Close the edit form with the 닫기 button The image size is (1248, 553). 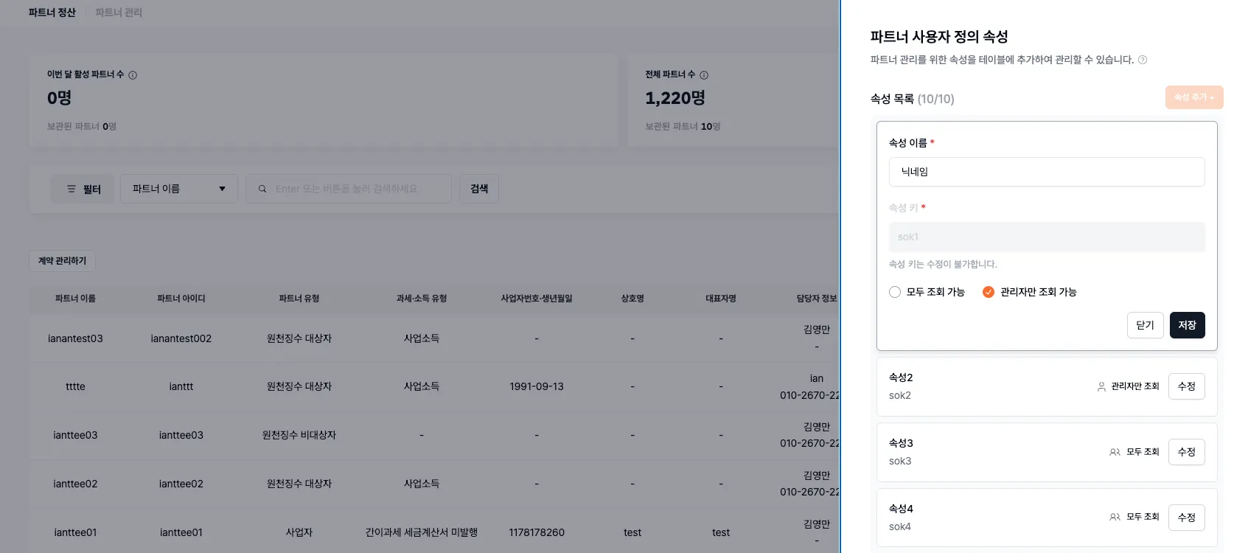(x=1145, y=324)
